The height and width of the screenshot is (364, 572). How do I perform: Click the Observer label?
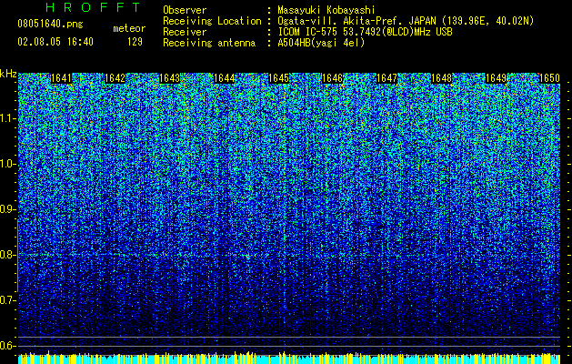185,10
